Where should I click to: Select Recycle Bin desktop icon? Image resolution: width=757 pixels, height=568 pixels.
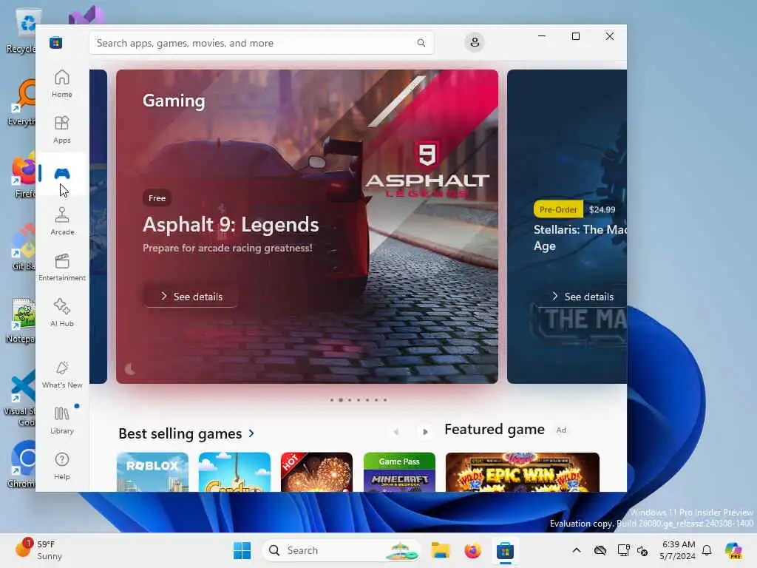click(x=21, y=30)
